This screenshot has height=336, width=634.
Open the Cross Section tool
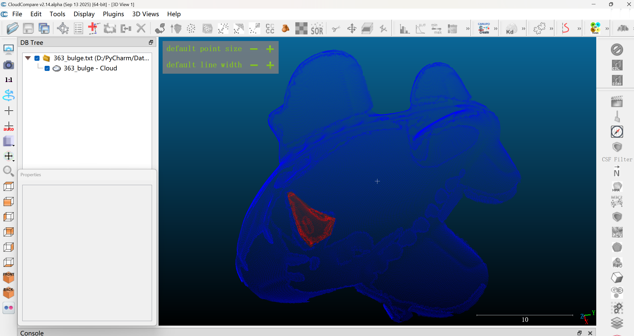tap(367, 28)
